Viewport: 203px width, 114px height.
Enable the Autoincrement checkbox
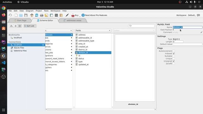174,51
